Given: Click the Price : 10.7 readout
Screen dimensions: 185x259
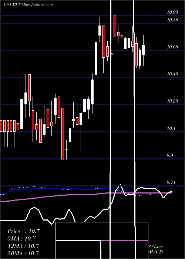Looking at the screenshot, I should (x=23, y=231).
